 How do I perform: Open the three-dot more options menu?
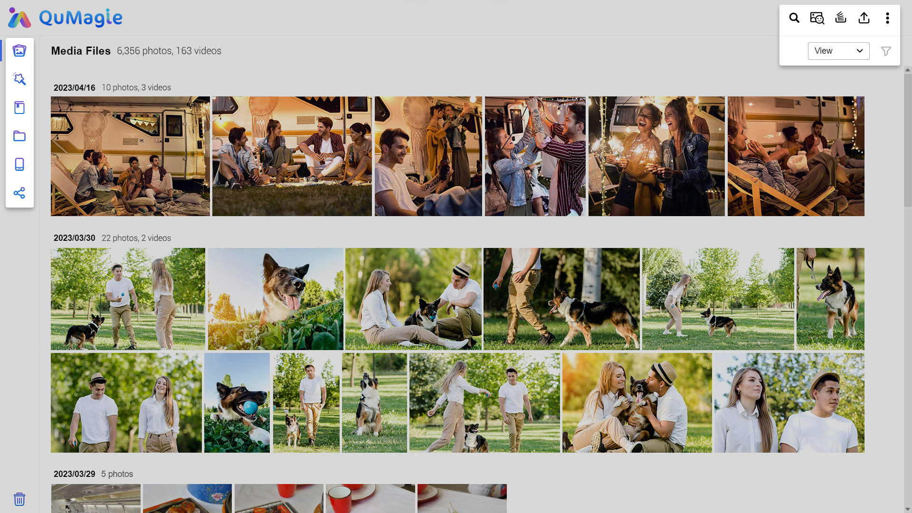pyautogui.click(x=887, y=18)
